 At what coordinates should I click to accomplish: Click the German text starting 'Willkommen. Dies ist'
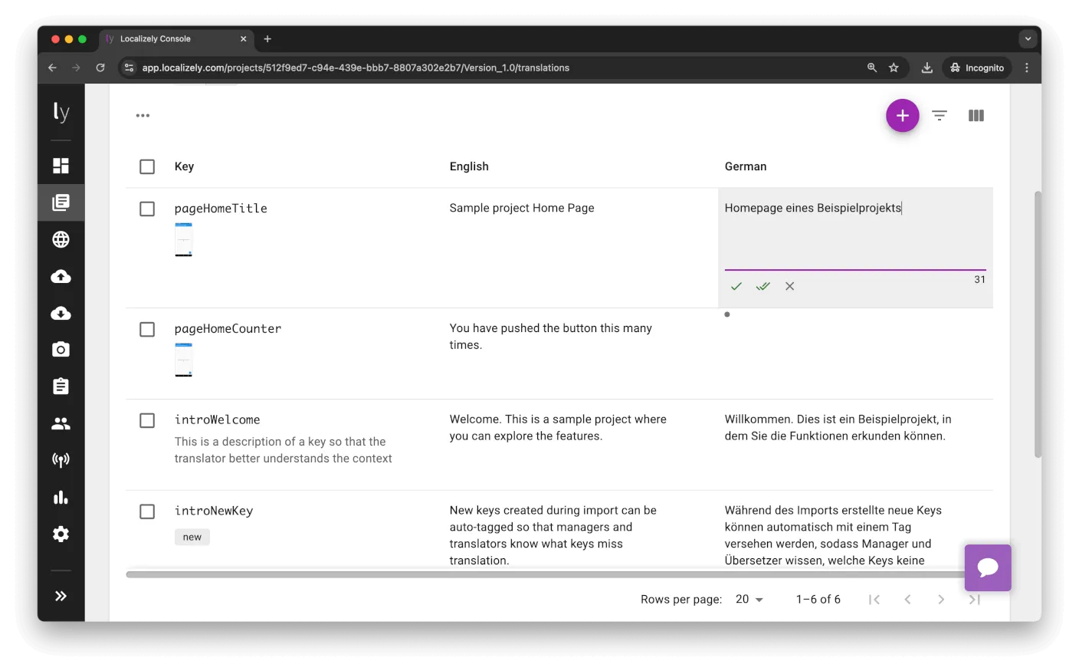point(838,428)
